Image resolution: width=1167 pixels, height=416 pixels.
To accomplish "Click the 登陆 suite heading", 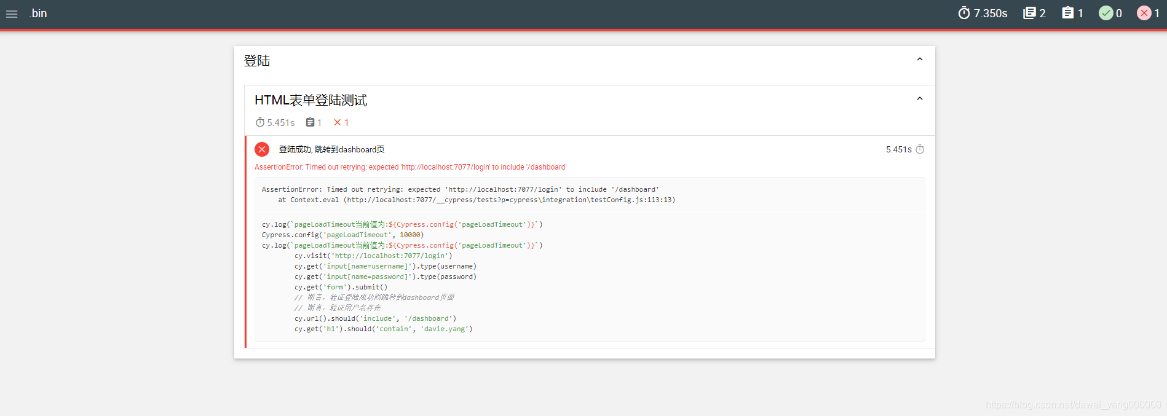I will coord(257,61).
